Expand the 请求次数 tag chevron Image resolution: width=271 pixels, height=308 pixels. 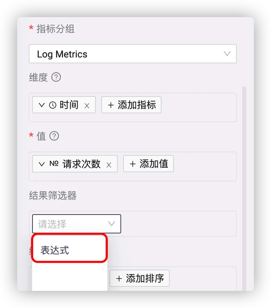(x=42, y=164)
